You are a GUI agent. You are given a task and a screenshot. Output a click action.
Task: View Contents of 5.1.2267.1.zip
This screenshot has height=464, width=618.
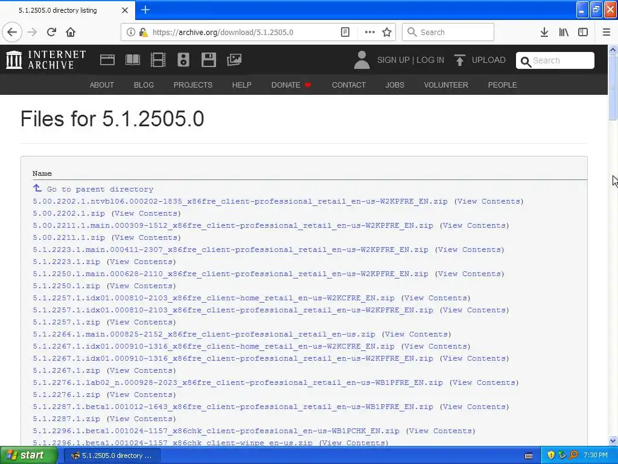141,370
